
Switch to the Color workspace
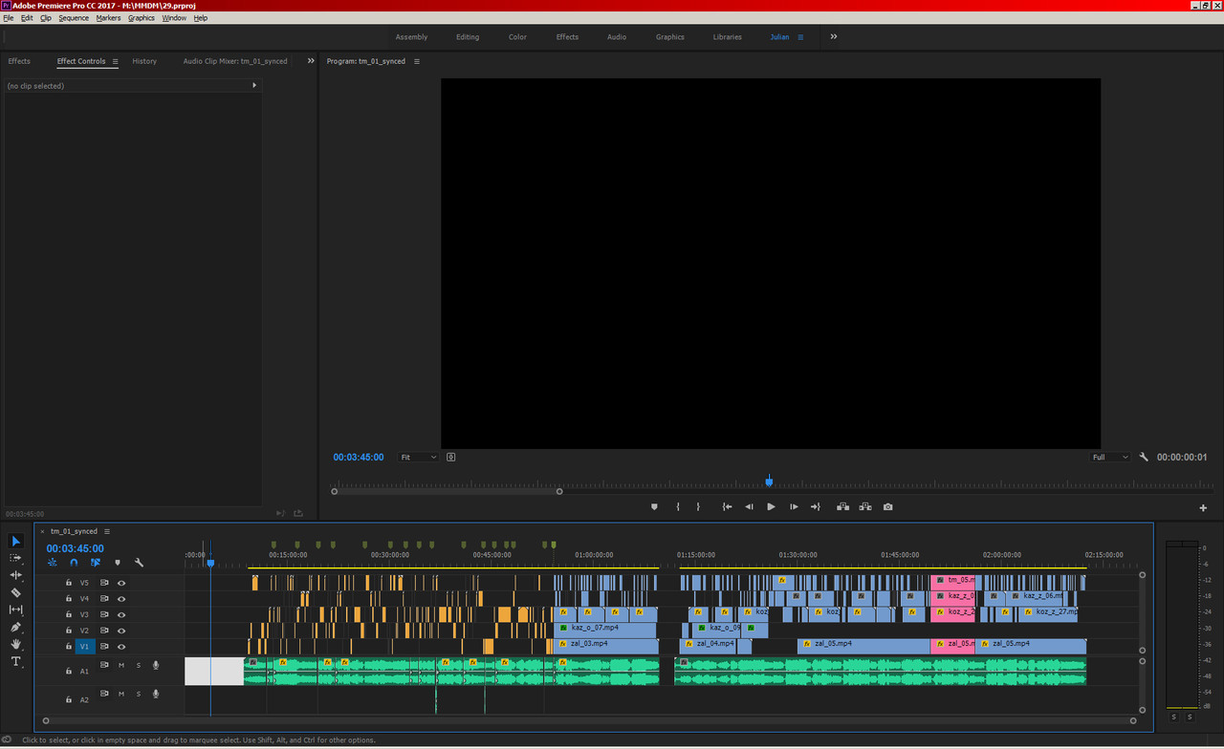pyautogui.click(x=517, y=37)
